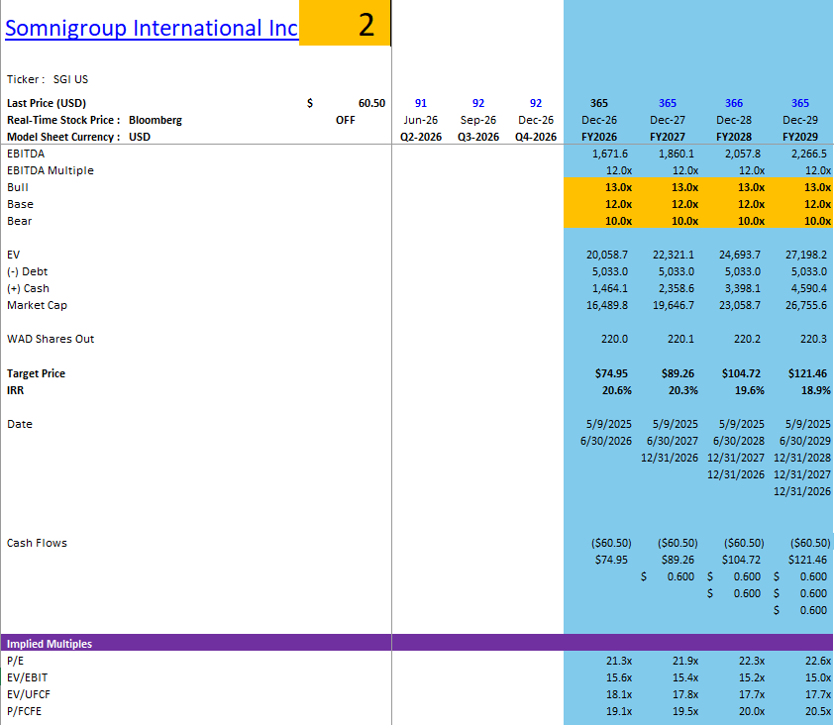Click FY2027 Cash value 2,358.6
834x725 pixels.
677,288
